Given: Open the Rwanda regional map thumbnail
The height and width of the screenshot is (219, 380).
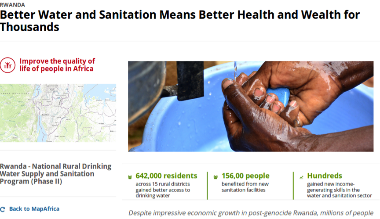Looking at the screenshot, I should tap(58, 113).
